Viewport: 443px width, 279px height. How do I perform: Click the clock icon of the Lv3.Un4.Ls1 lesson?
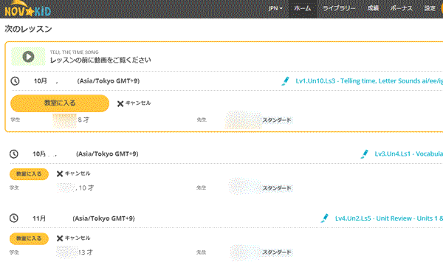pyautogui.click(x=14, y=154)
